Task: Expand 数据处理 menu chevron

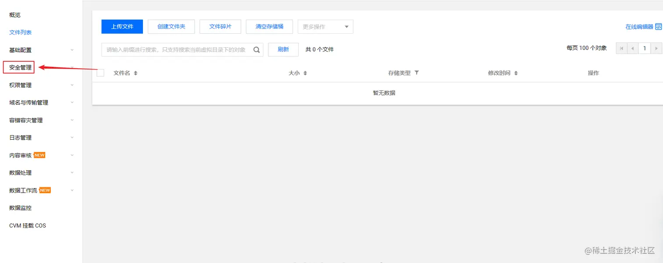Action: 72,172
